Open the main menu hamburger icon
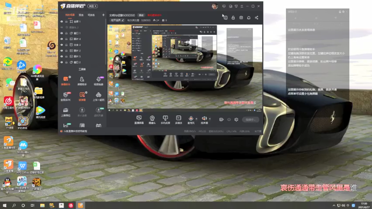Screen dimensions: 372x209 coord(242,6)
